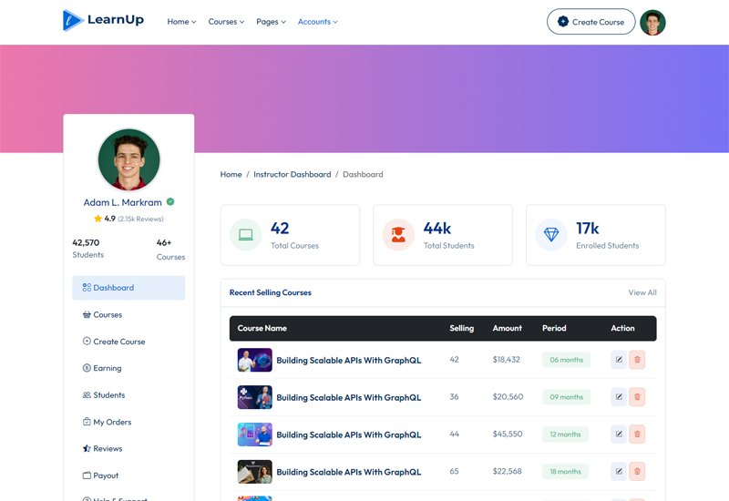Click edit icon for the $18,432 course
Image resolution: width=729 pixels, height=501 pixels.
(619, 360)
